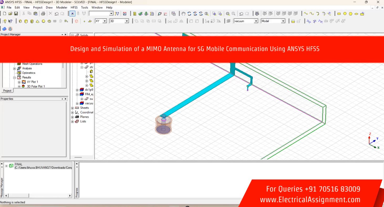Select the Pan hand tool
The image size is (384, 207).
(183, 14)
